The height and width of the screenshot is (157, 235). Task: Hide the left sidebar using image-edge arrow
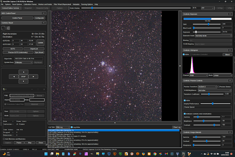tap(49, 66)
